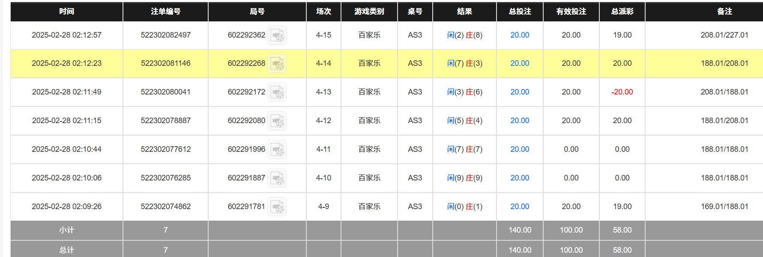Open video replay icon for round 602292362

click(x=277, y=35)
